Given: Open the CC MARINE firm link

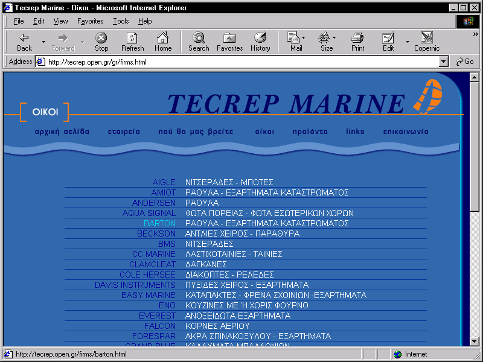Looking at the screenshot, I should [154, 254].
